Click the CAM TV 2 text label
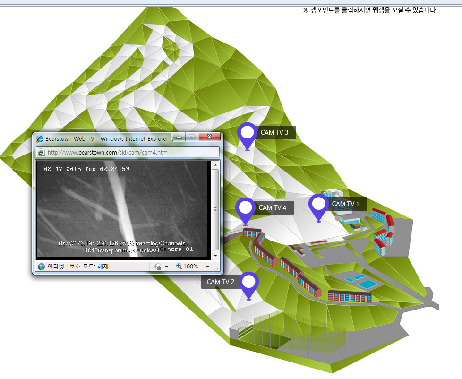This screenshot has height=379, width=462. point(221,282)
